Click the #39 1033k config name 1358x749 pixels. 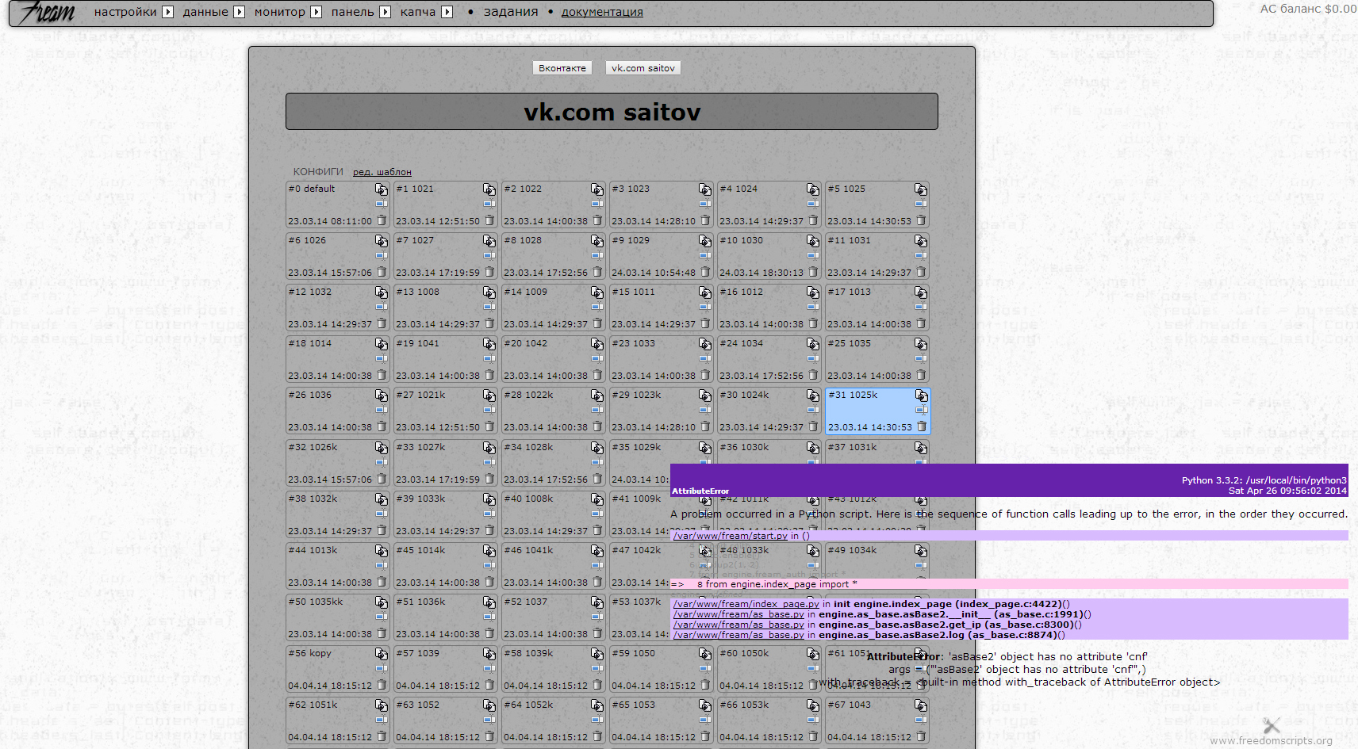(420, 499)
